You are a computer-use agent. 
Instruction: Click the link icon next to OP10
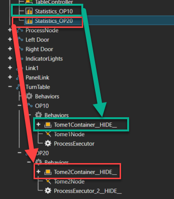click(x=30, y=105)
